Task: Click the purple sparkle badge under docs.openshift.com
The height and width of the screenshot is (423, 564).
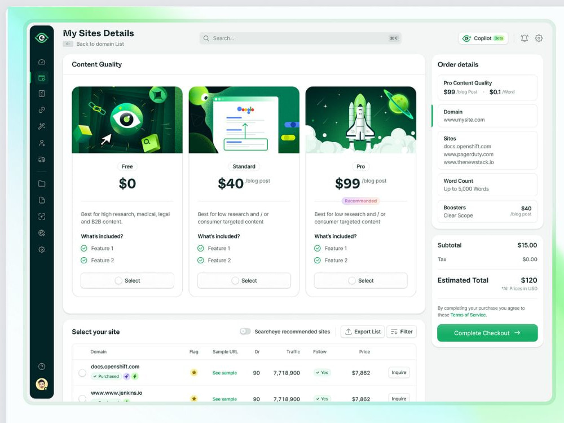Action: (126, 376)
